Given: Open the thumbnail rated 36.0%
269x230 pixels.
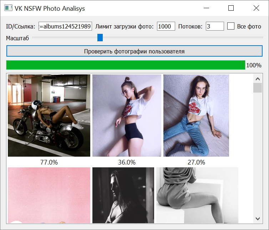Looking at the screenshot, I should (127, 115).
